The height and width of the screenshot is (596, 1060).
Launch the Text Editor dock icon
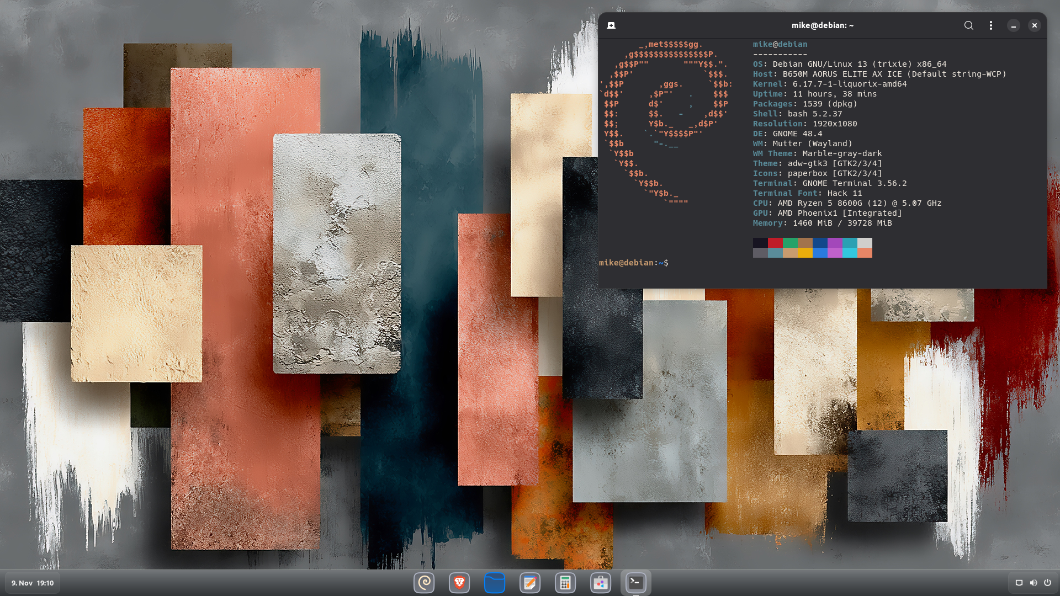[x=530, y=583]
